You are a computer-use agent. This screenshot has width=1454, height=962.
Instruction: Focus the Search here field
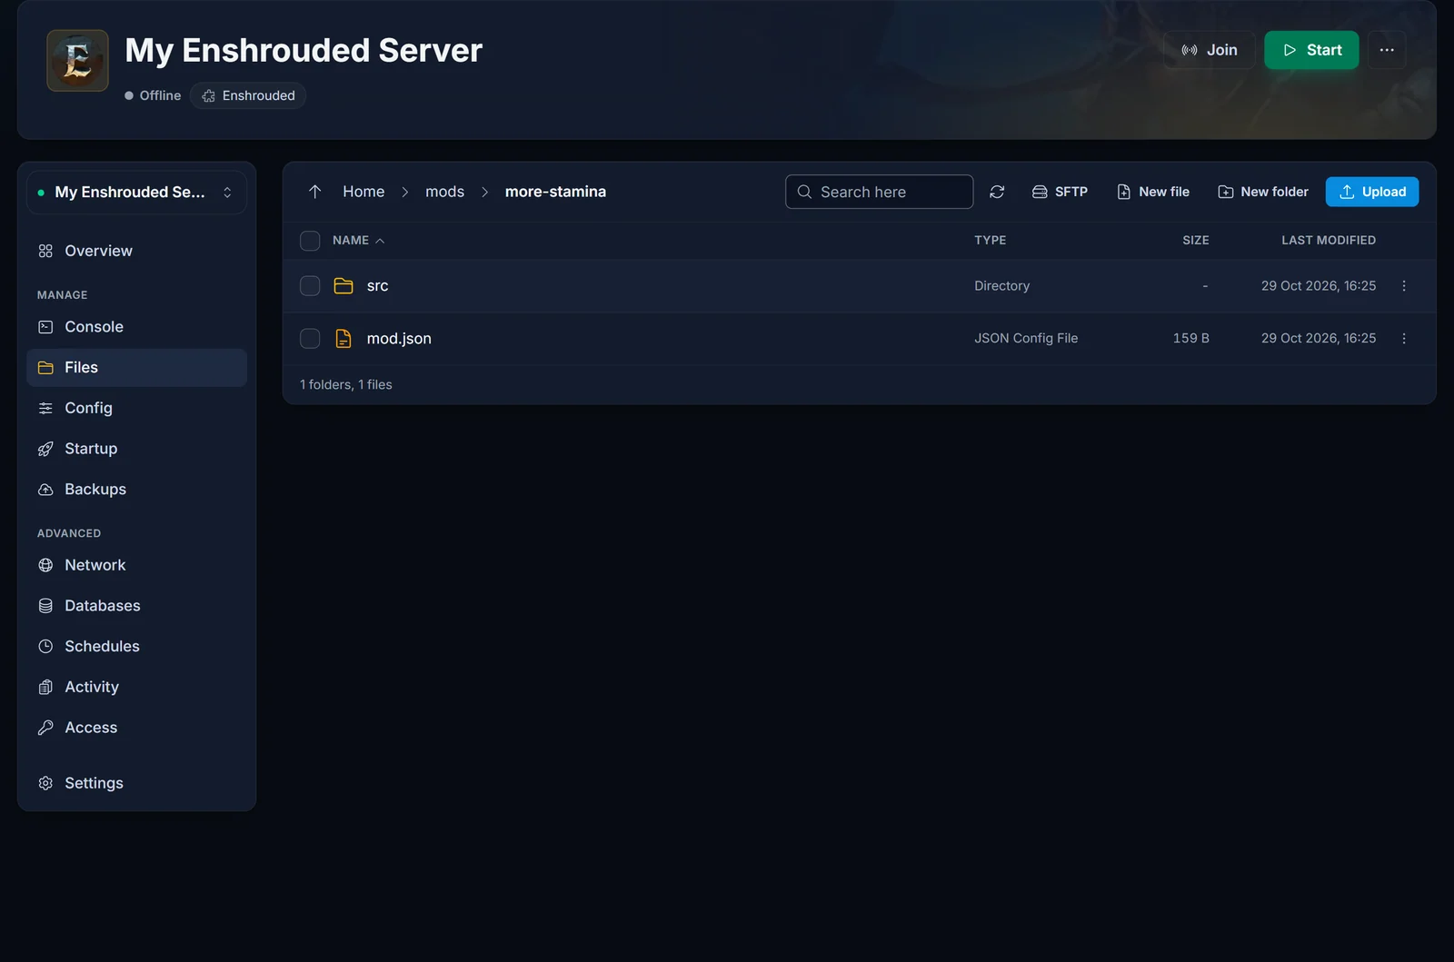[879, 192]
